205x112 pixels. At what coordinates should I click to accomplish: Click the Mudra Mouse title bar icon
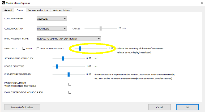pos(3,3)
